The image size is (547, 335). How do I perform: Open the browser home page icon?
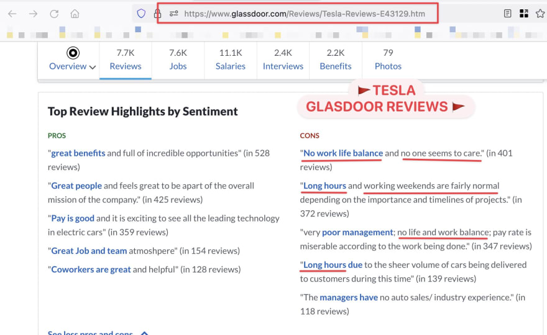(75, 14)
